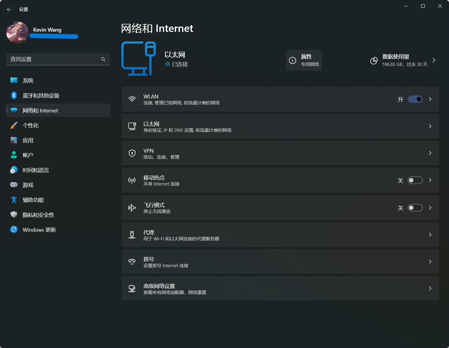Expand the VPN row chevron
The height and width of the screenshot is (348, 449).
point(430,153)
